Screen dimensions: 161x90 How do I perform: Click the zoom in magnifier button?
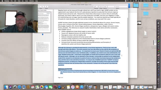[x=42, y=7]
